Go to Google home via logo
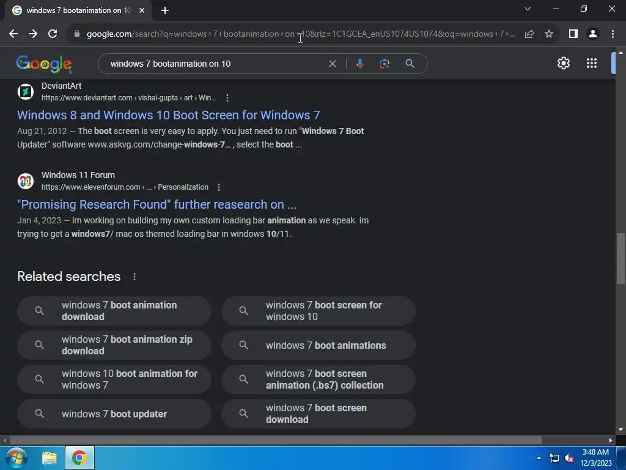 [x=44, y=64]
